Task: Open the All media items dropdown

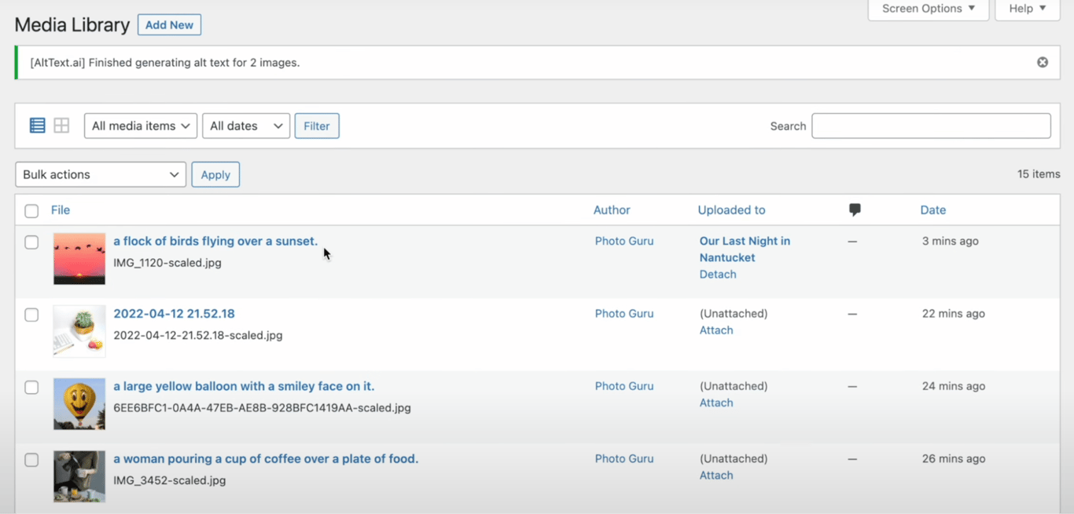Action: pos(140,126)
